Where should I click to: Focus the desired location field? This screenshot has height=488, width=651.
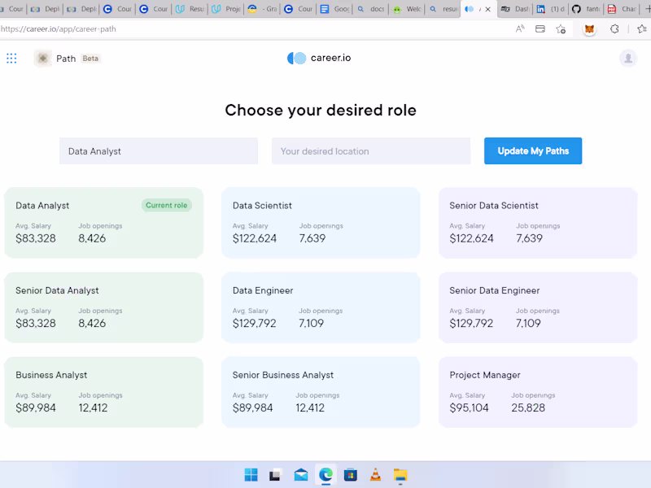click(371, 151)
